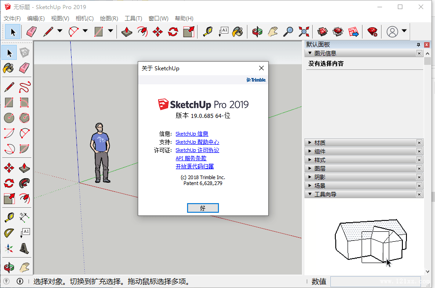
Task: Expand the 场景 panel
Action: pos(310,185)
